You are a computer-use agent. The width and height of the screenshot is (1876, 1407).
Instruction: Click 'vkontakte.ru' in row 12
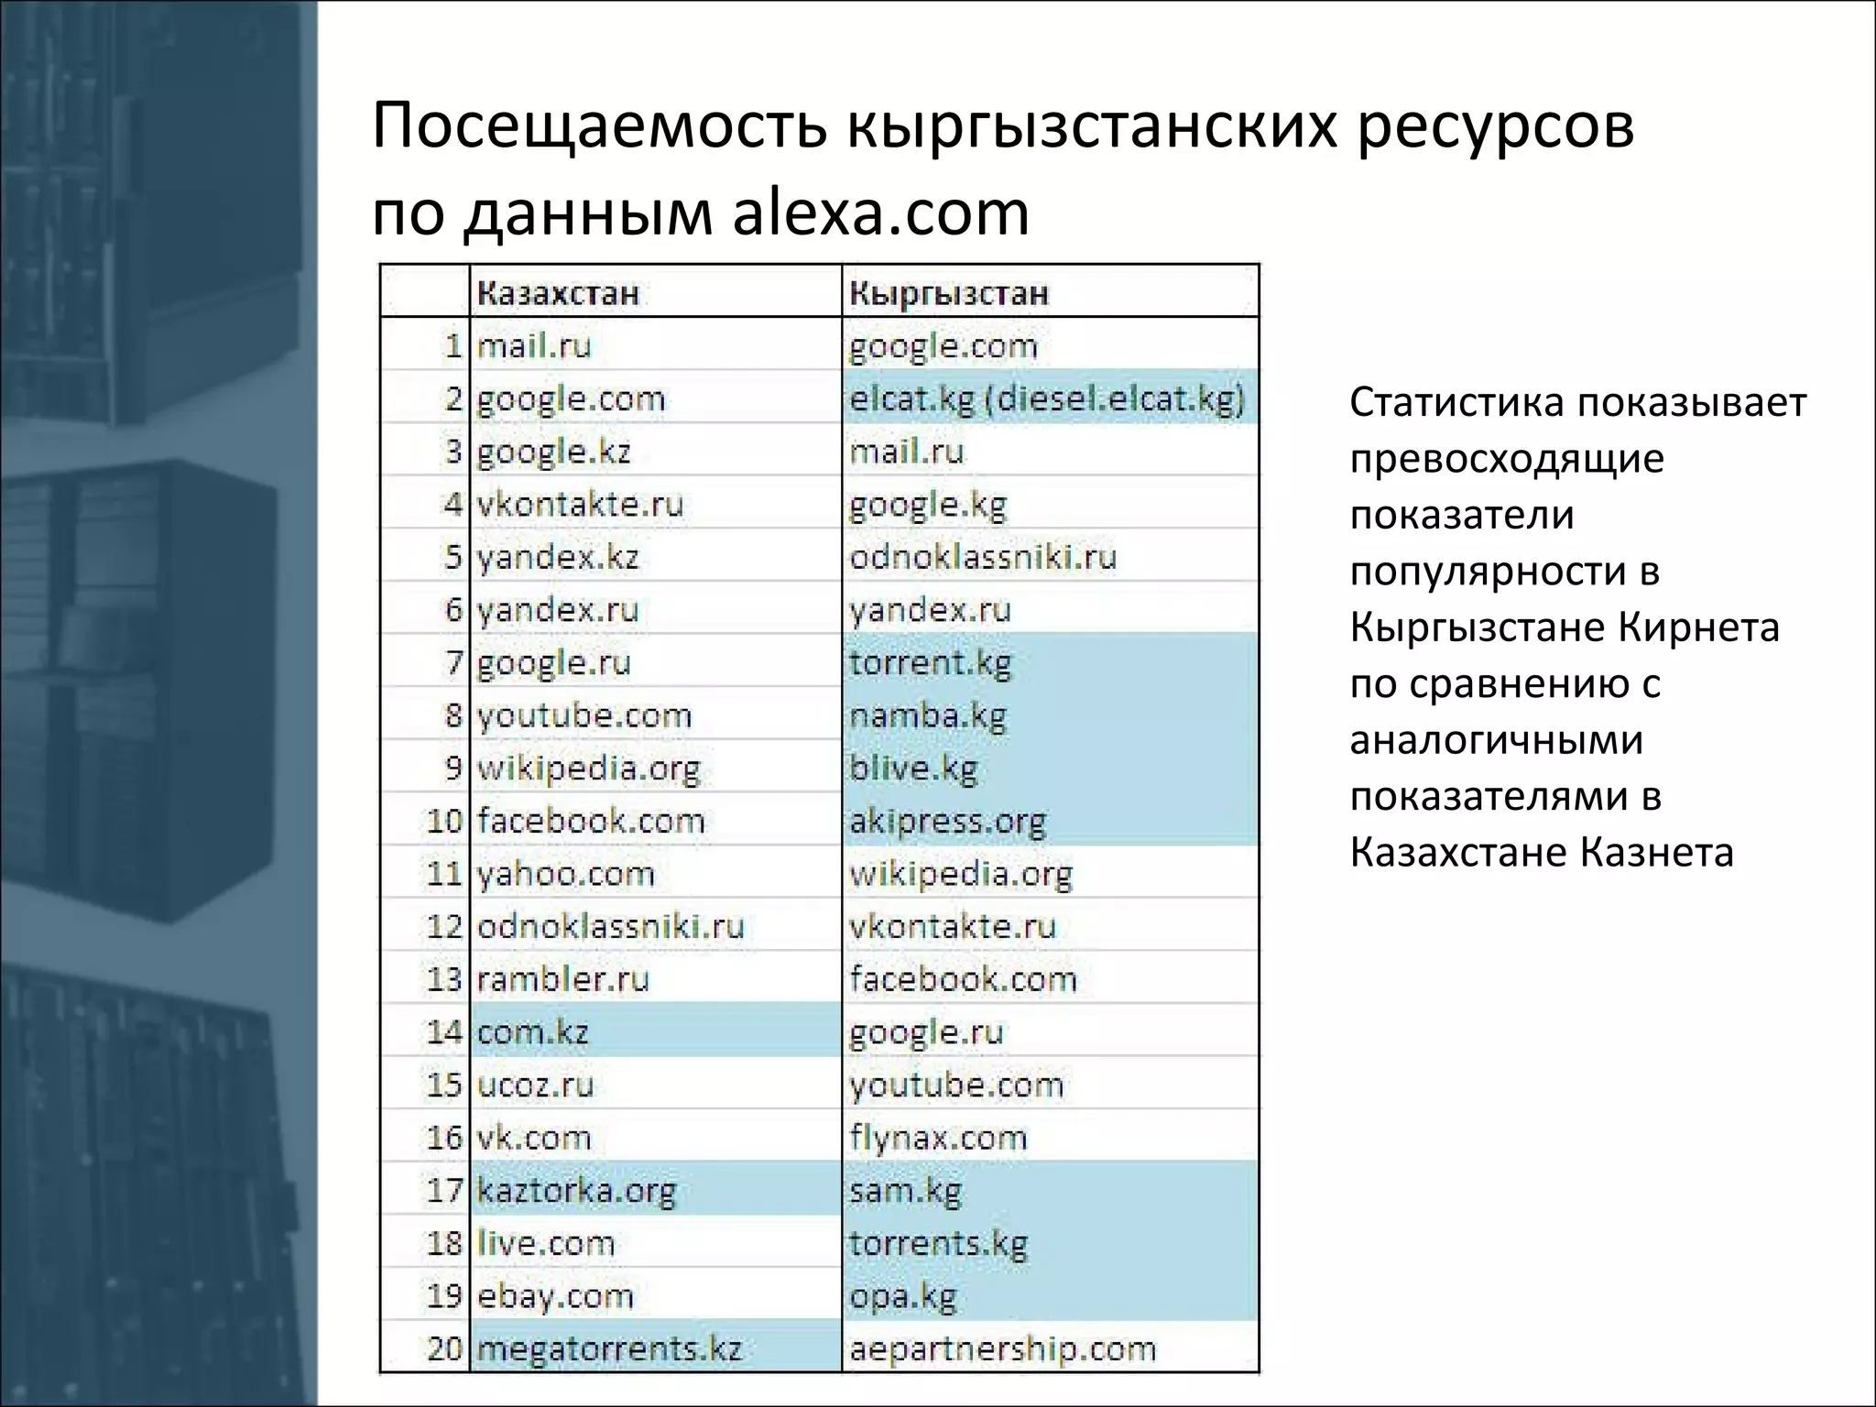pos(1051,925)
